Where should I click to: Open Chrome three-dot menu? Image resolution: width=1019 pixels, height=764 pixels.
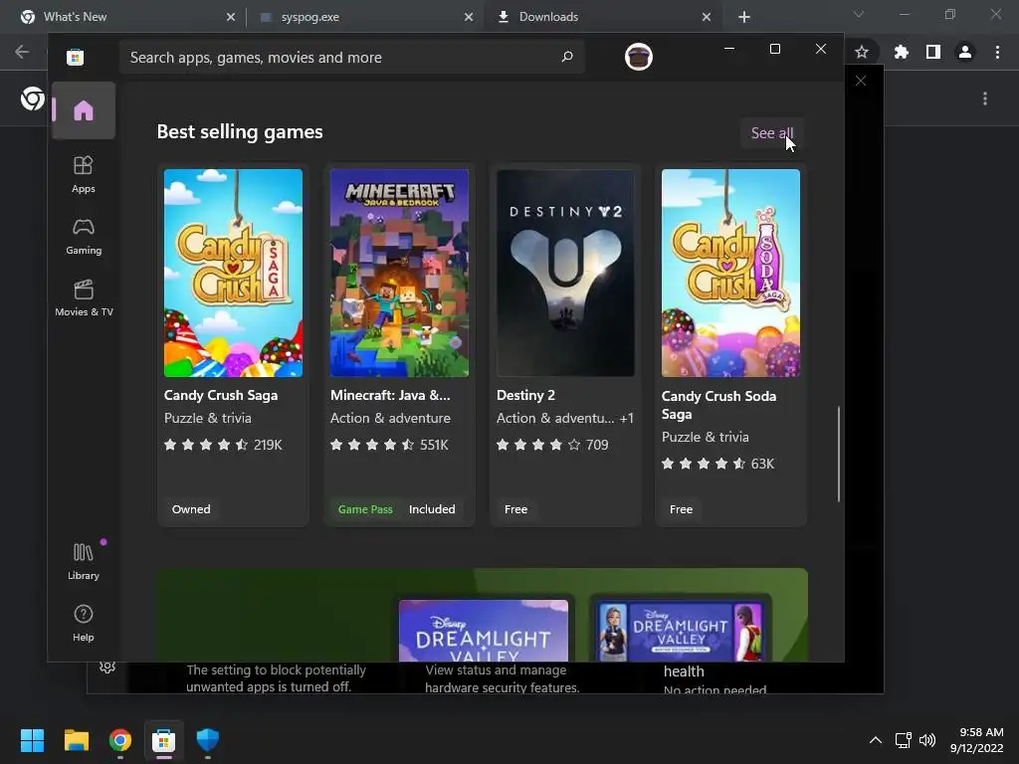[997, 52]
